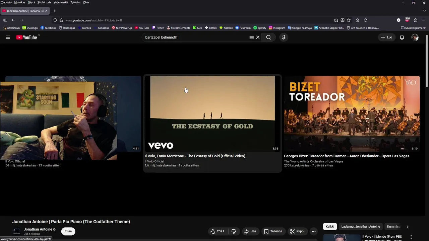Open the Duolingo bookmark
The width and height of the screenshot is (429, 241).
[x=30, y=28]
